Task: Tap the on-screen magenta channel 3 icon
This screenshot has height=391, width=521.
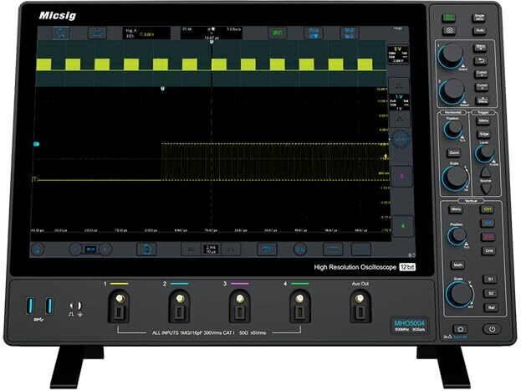Action: (x=400, y=177)
